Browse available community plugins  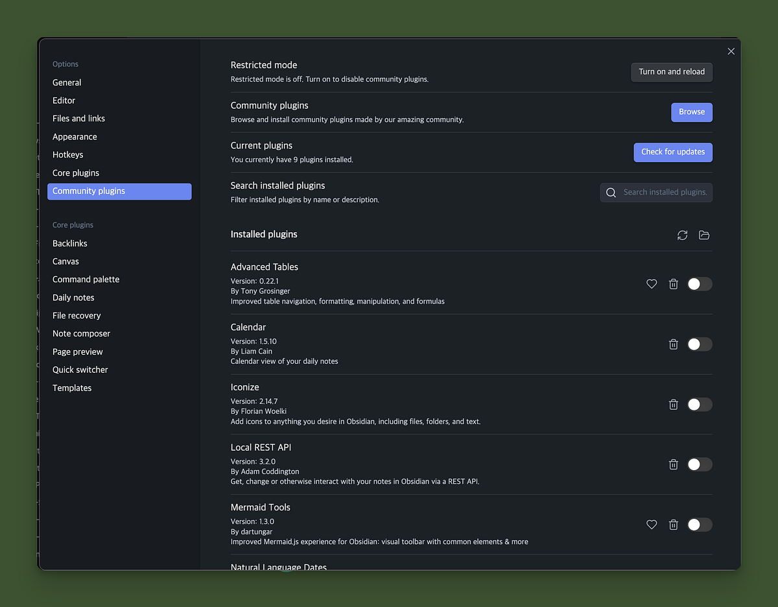pyautogui.click(x=691, y=112)
